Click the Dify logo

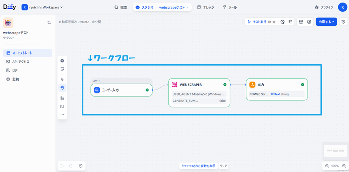tap(9, 7)
